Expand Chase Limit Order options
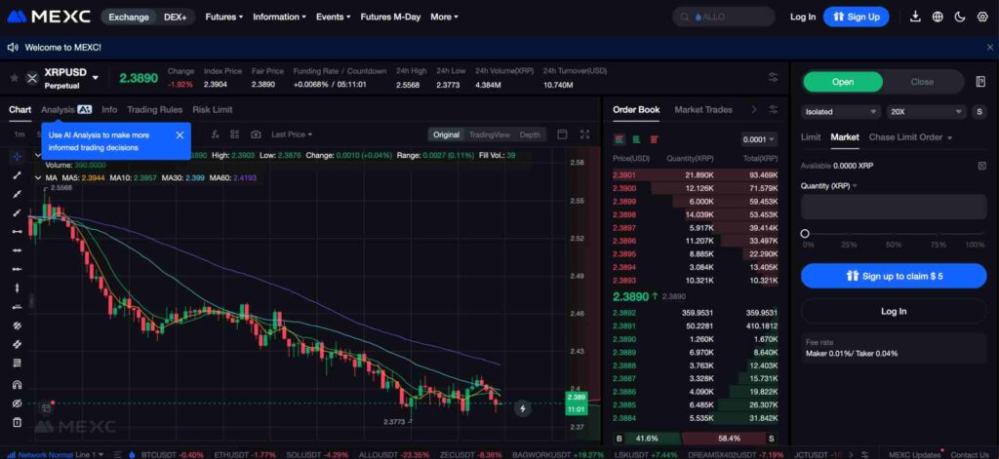 950,137
